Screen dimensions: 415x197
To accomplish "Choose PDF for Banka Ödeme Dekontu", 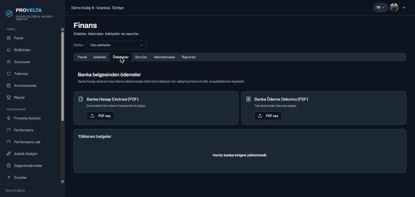I will pyautogui.click(x=268, y=116).
